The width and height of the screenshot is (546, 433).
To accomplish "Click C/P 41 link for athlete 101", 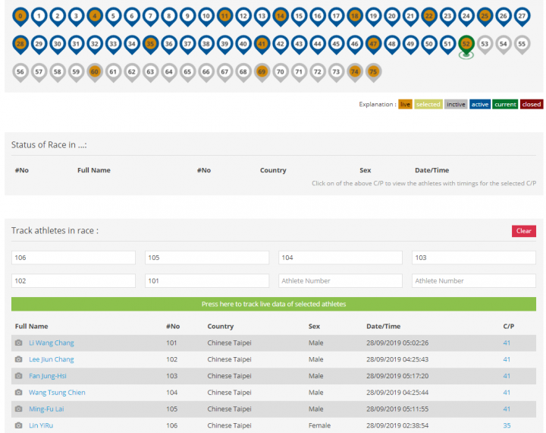I will click(x=507, y=343).
